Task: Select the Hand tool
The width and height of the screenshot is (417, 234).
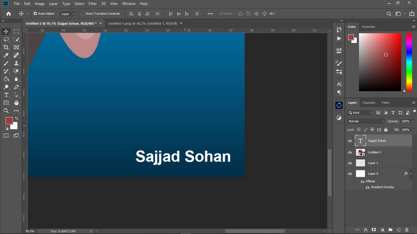Action: 16,103
